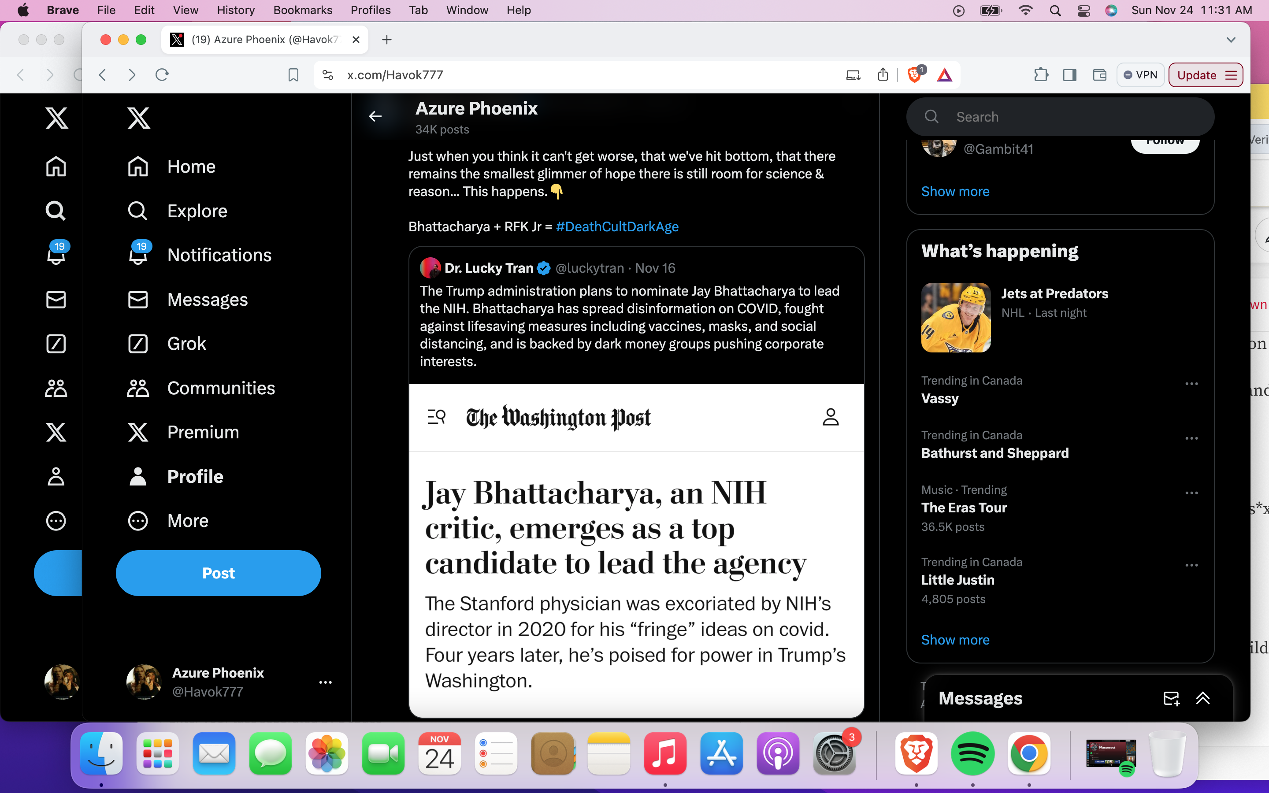
Task: Click the Share/export icon in toolbar
Action: point(883,75)
